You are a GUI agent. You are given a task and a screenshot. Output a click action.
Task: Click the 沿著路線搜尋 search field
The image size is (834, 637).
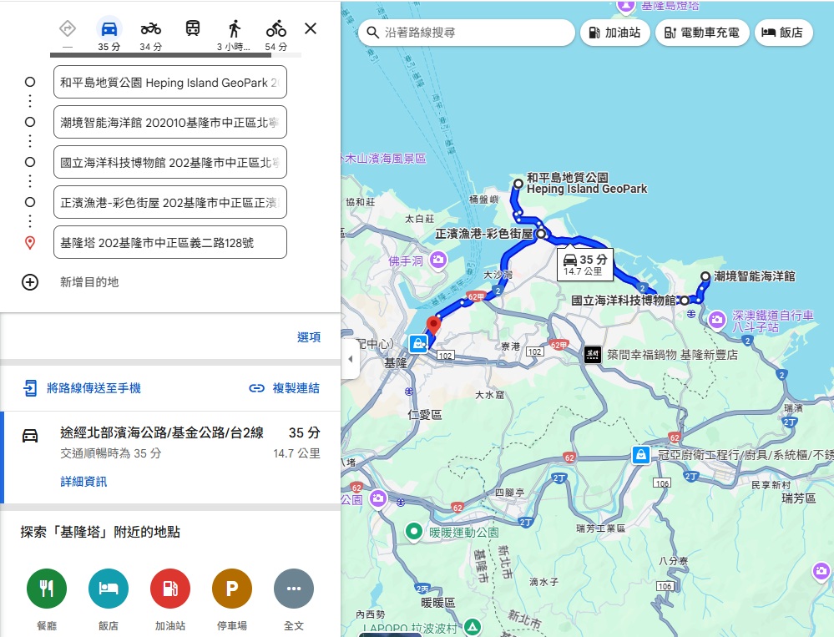467,33
